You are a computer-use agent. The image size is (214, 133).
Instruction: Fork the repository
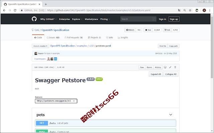coord(167,30)
